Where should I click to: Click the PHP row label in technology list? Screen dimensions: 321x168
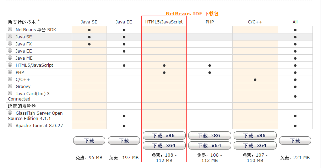click(x=20, y=72)
